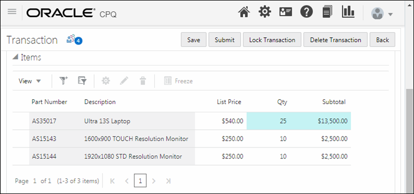Go to last page pagination arrow

click(x=168, y=181)
